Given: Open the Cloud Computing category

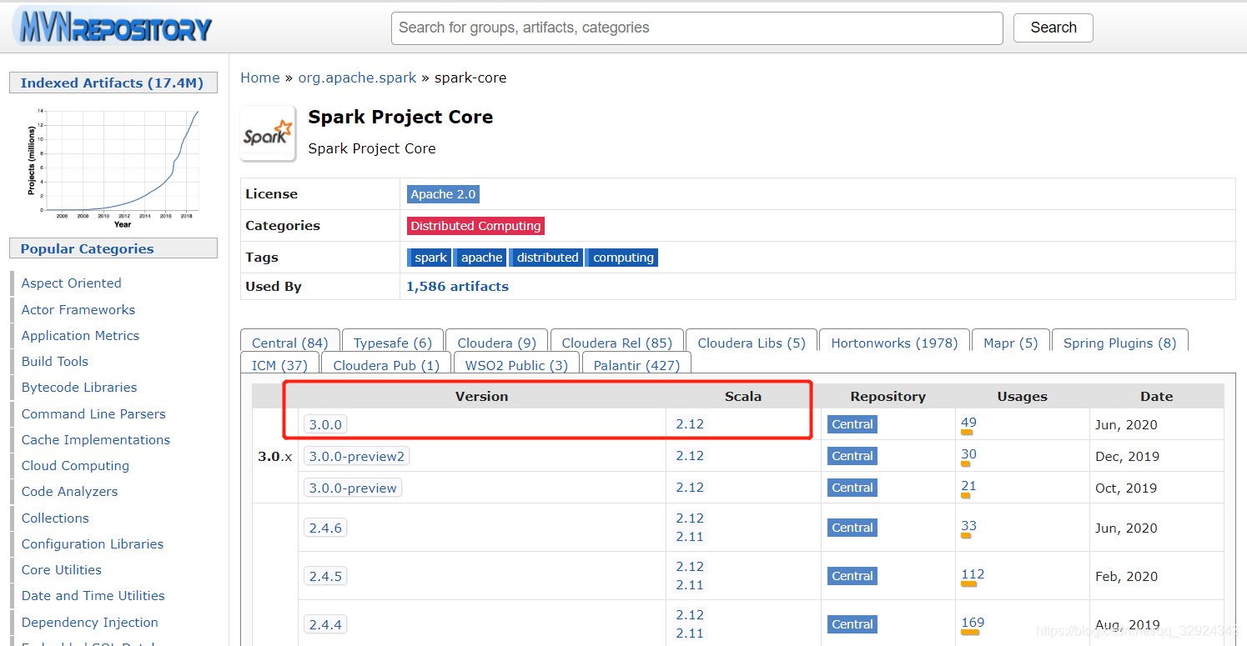Looking at the screenshot, I should click(75, 465).
